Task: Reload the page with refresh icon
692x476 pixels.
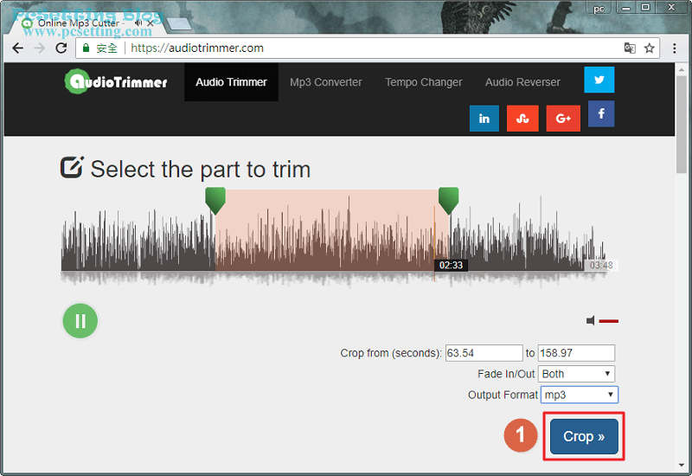Action: coord(61,48)
